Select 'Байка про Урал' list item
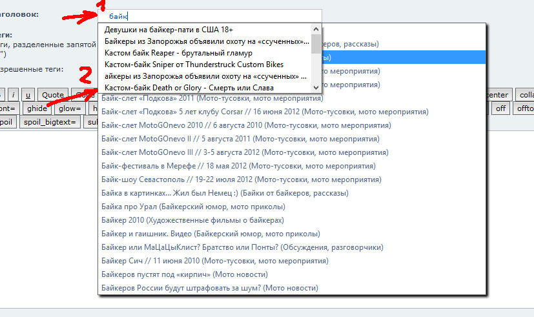The height and width of the screenshot is (317, 534). (193, 207)
